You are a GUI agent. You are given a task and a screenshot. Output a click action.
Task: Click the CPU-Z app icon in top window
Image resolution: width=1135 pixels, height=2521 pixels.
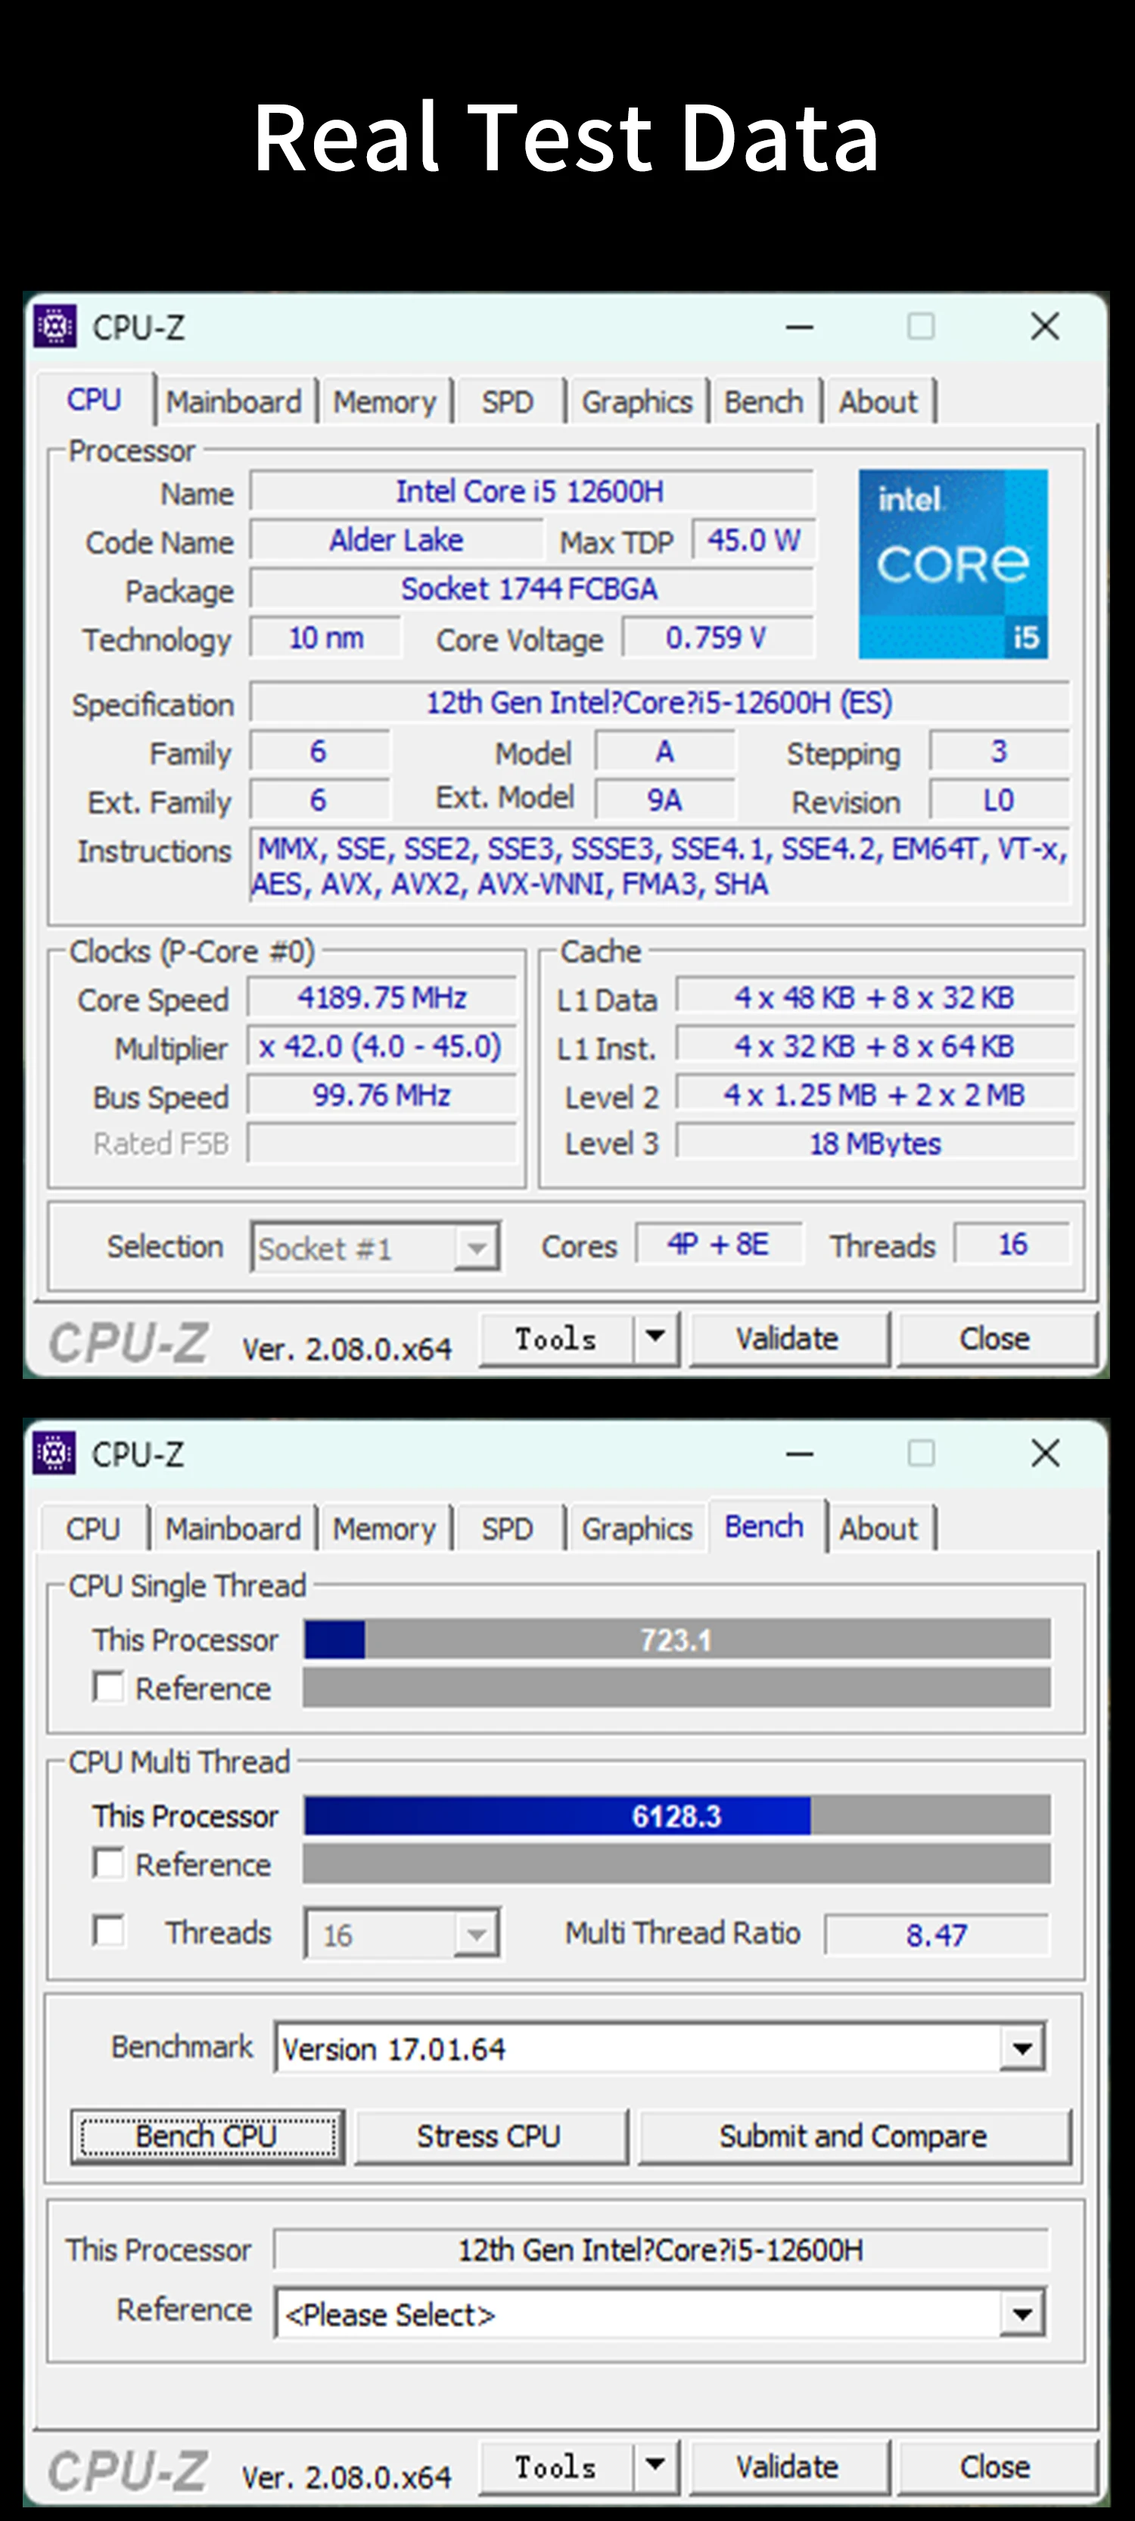54,327
